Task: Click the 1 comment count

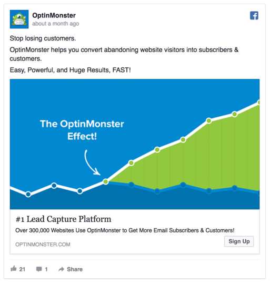Action: coord(46,269)
